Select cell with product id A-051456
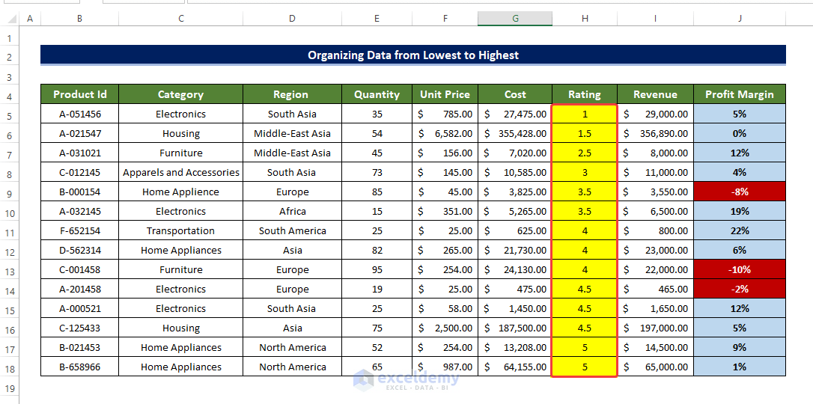 point(80,114)
